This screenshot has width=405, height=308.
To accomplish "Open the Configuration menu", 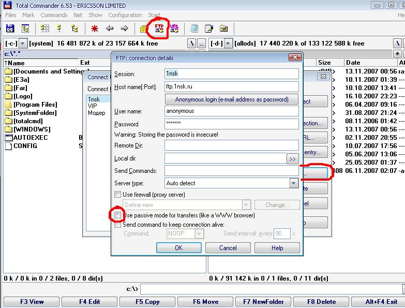I will (125, 15).
